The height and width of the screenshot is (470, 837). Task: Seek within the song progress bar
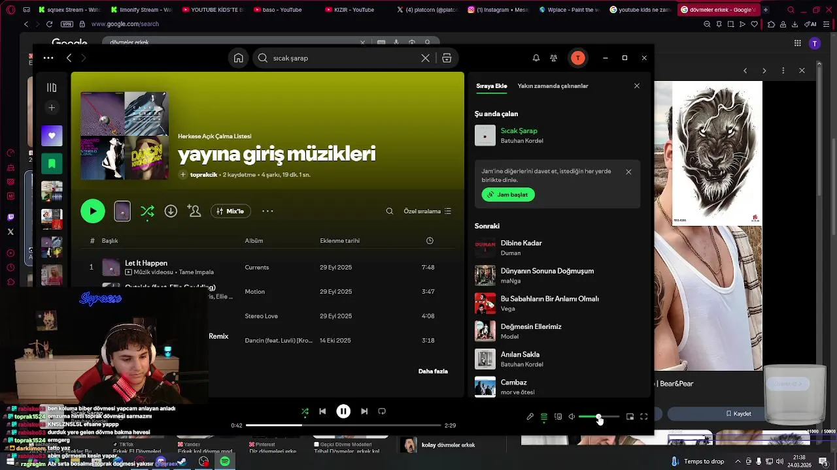343,426
